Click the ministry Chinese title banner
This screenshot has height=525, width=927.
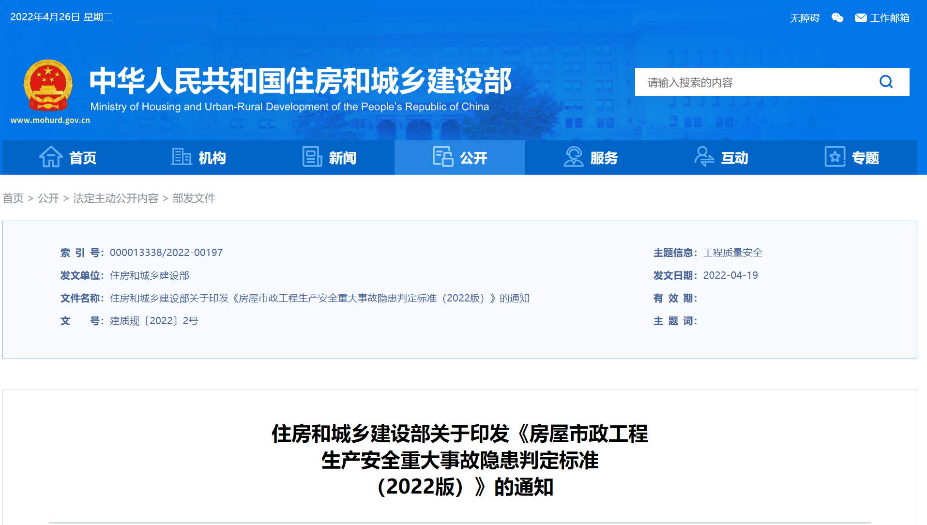[x=300, y=80]
